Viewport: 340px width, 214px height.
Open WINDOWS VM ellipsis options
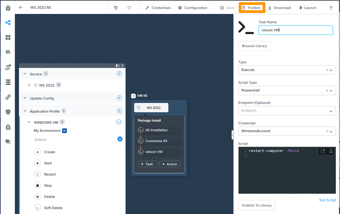pos(119,122)
